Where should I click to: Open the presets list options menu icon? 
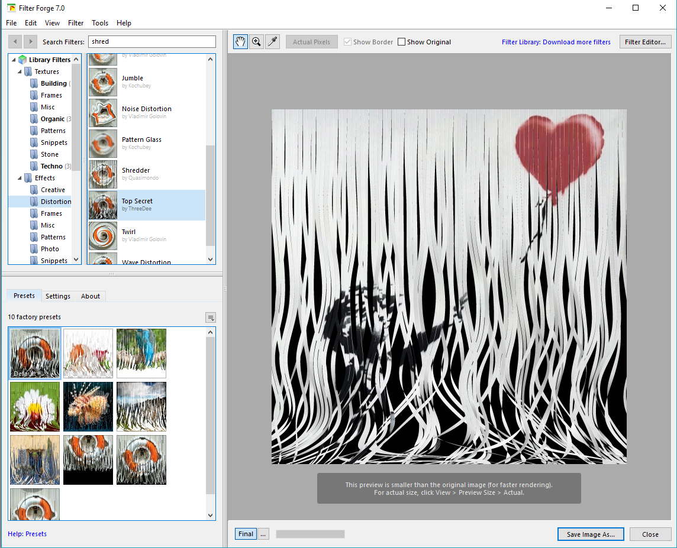coord(211,317)
